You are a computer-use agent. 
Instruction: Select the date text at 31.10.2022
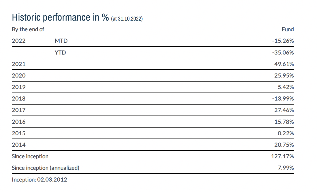[127, 19]
